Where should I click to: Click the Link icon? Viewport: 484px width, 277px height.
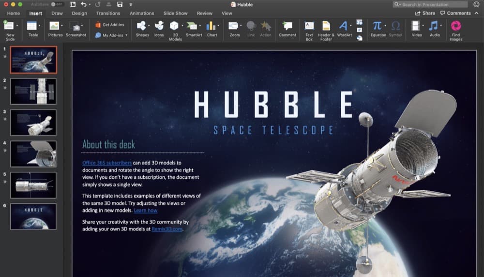[x=251, y=26]
